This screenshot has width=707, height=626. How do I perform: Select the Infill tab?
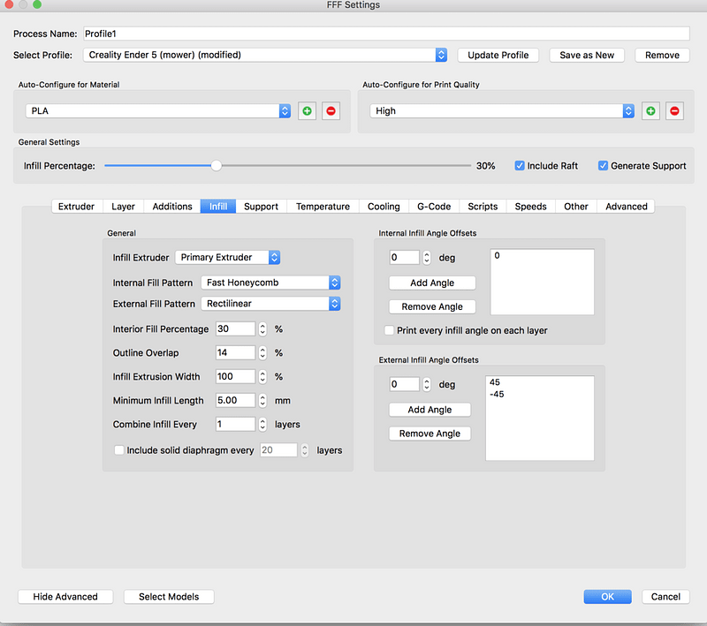tap(218, 207)
